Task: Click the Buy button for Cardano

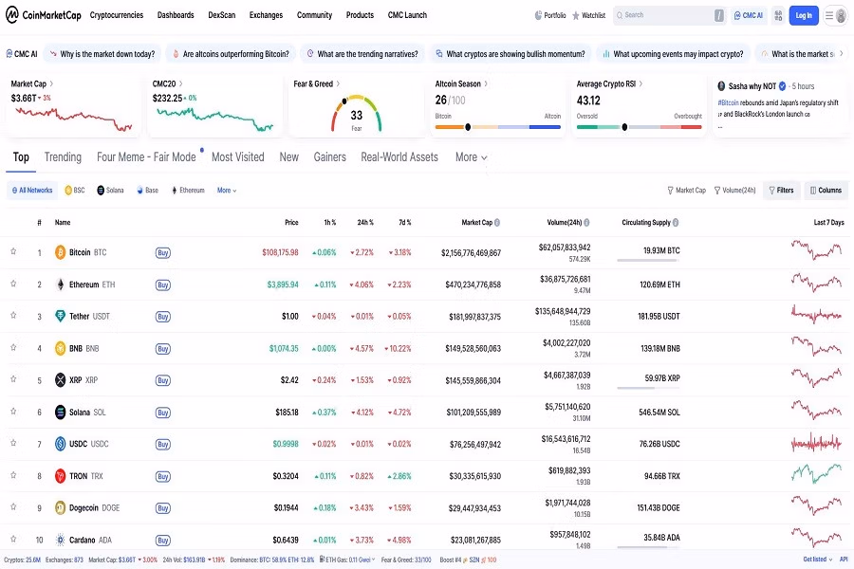Action: [x=163, y=541]
